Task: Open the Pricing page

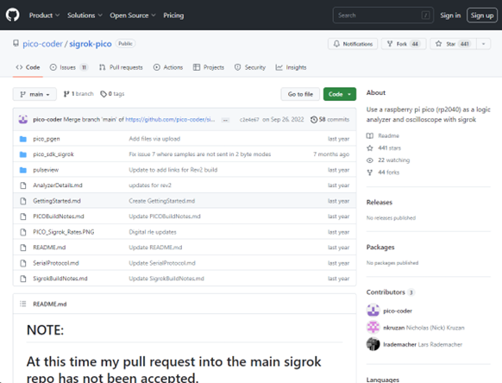Action: [x=173, y=16]
